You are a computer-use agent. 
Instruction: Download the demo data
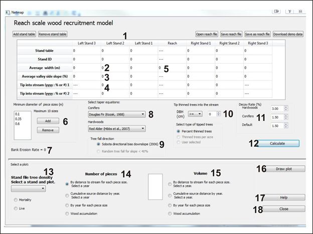pyautogui.click(x=288, y=34)
